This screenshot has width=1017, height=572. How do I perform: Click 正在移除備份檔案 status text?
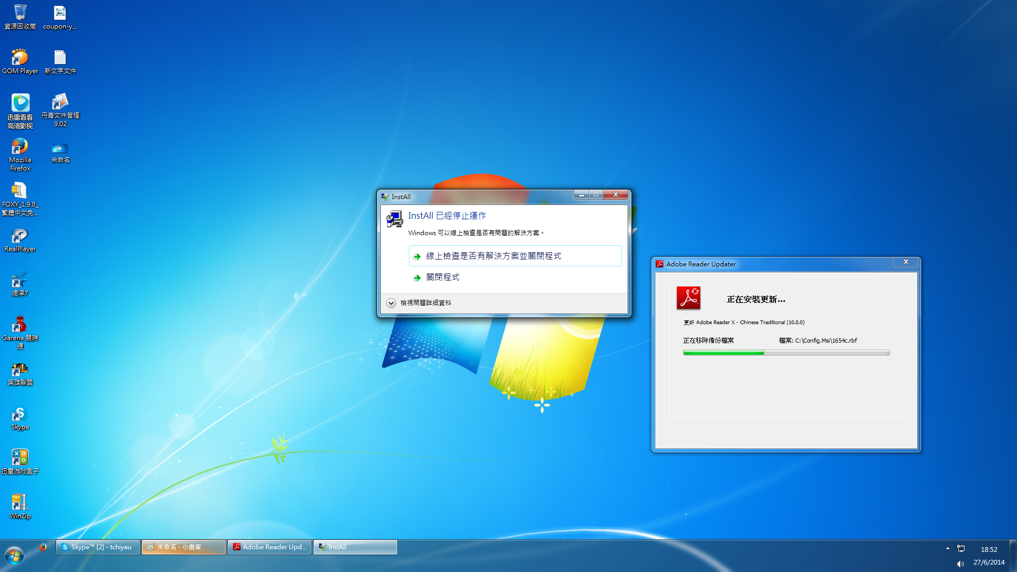(708, 341)
